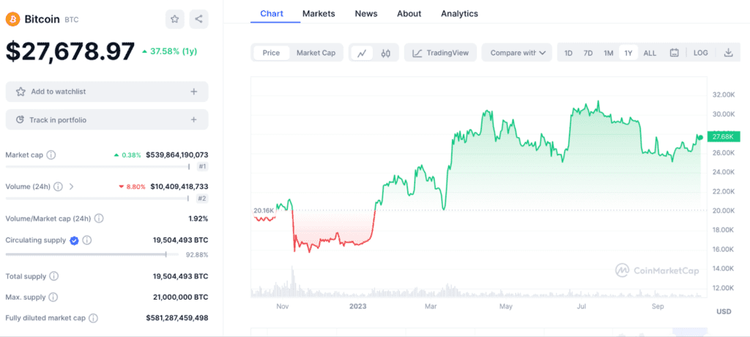Click the $27,678.97 price text

[70, 52]
